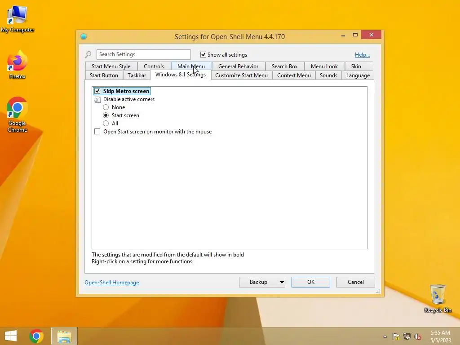Open the Context Menu tab
The height and width of the screenshot is (345, 460).
[x=294, y=75]
